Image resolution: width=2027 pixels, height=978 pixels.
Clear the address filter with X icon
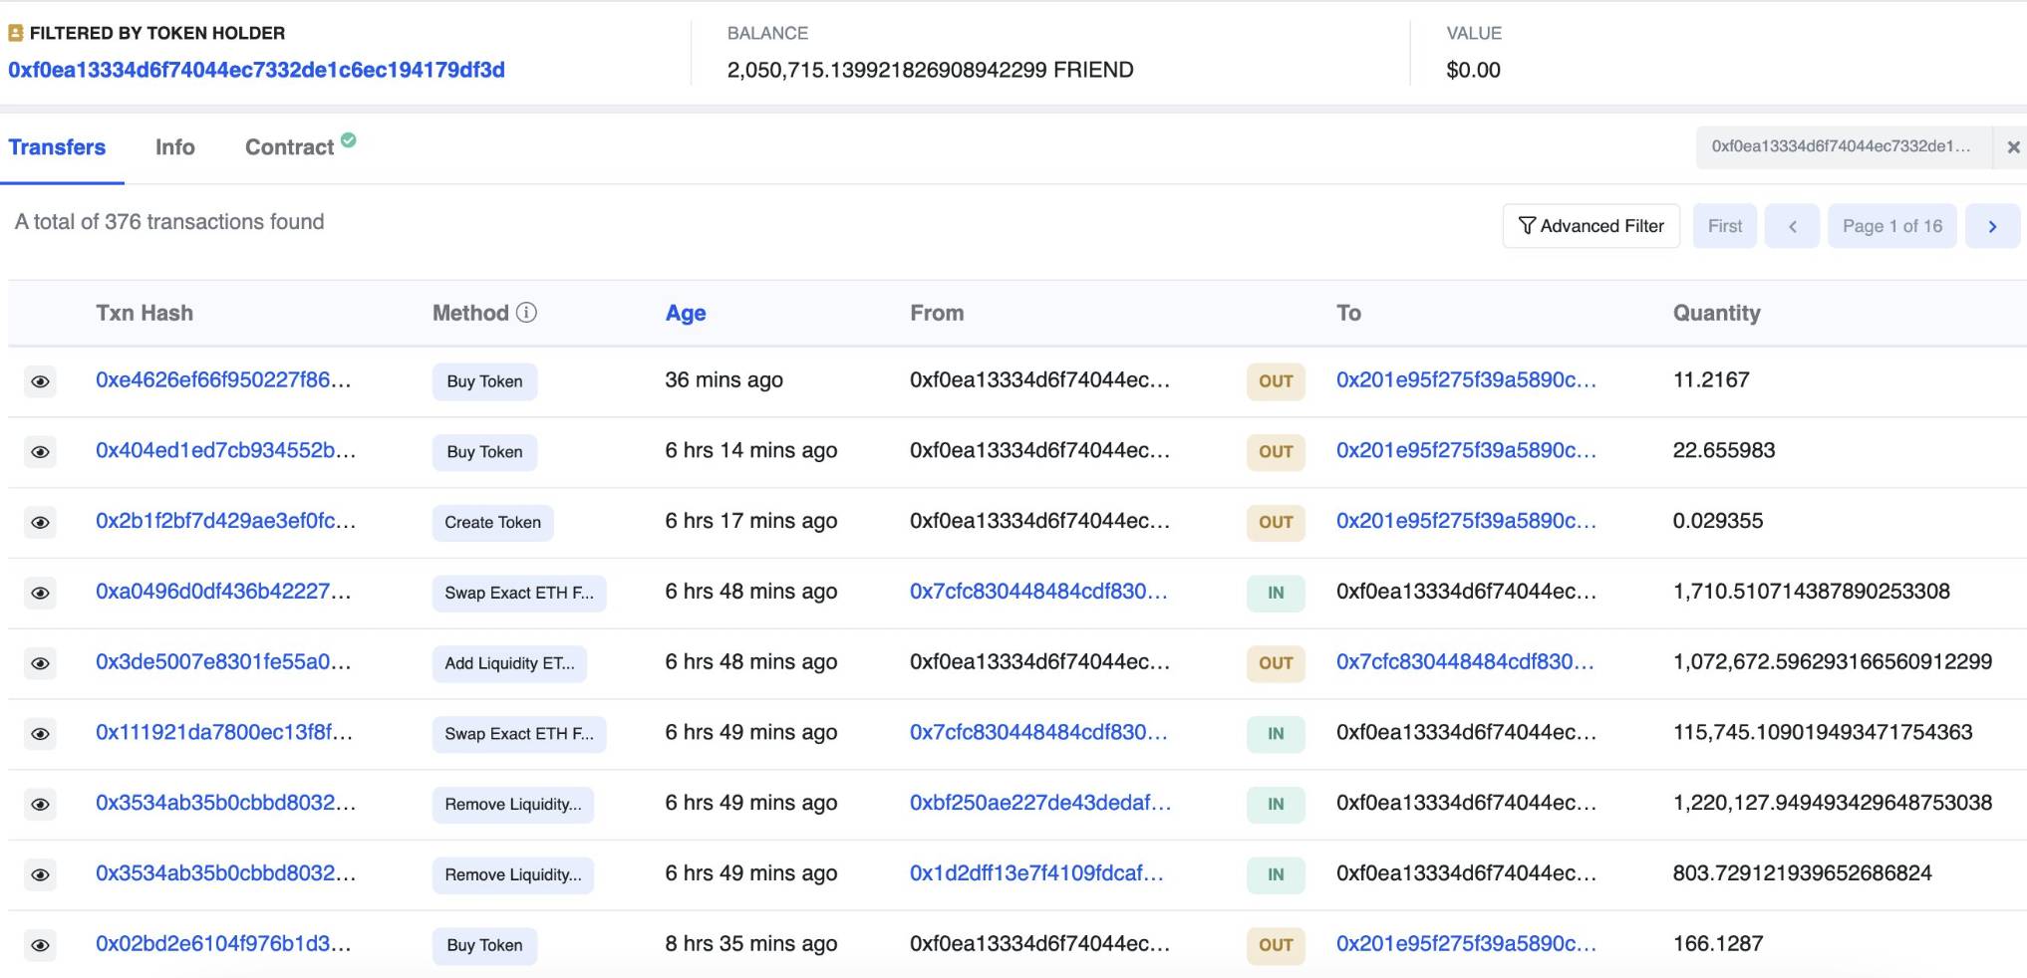[x=2012, y=147]
